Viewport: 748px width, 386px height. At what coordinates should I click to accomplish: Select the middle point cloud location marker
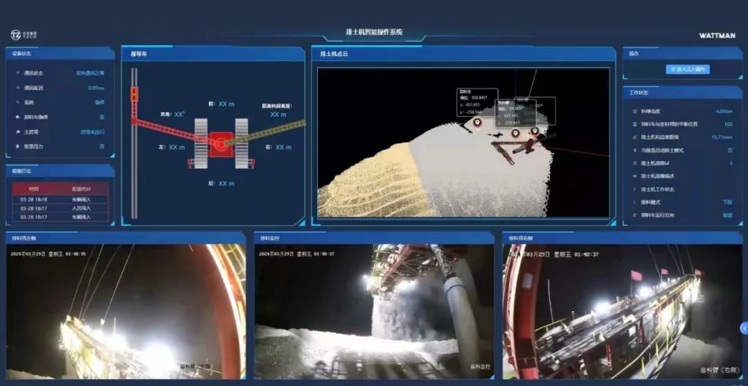pyautogui.click(x=515, y=133)
